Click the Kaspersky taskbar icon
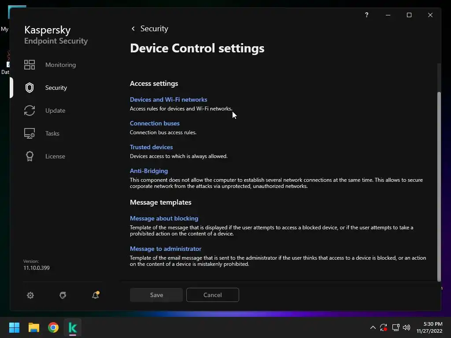Screen dimensions: 451x338 73,327
